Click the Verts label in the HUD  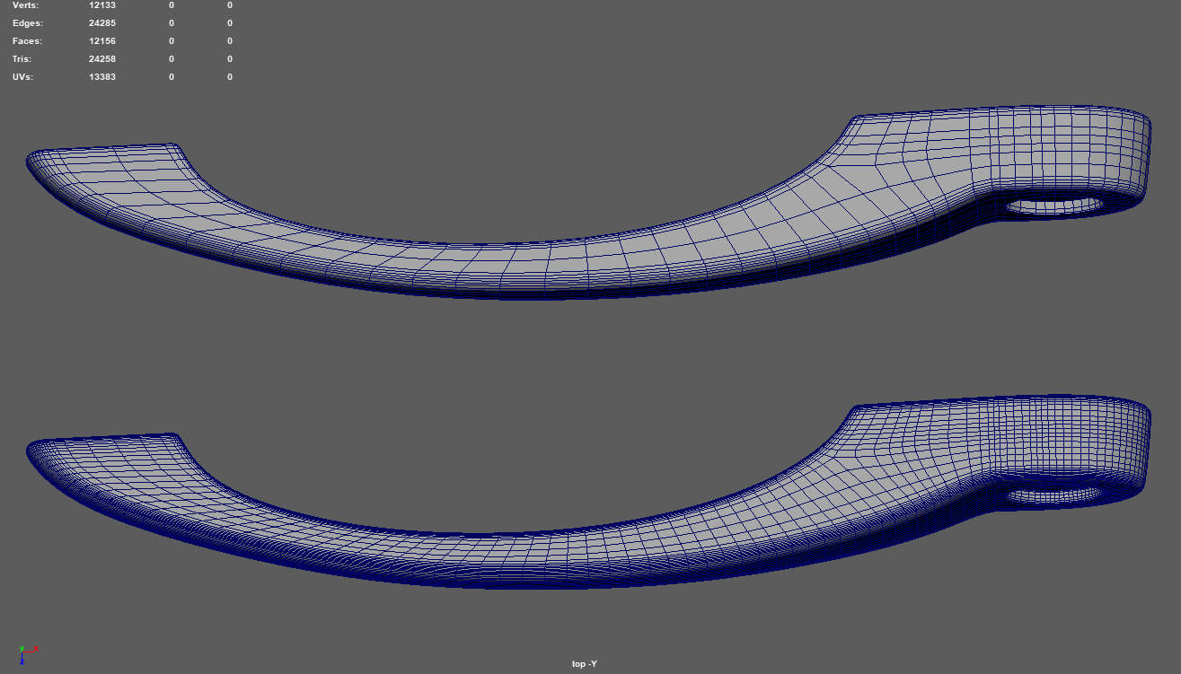[x=26, y=5]
